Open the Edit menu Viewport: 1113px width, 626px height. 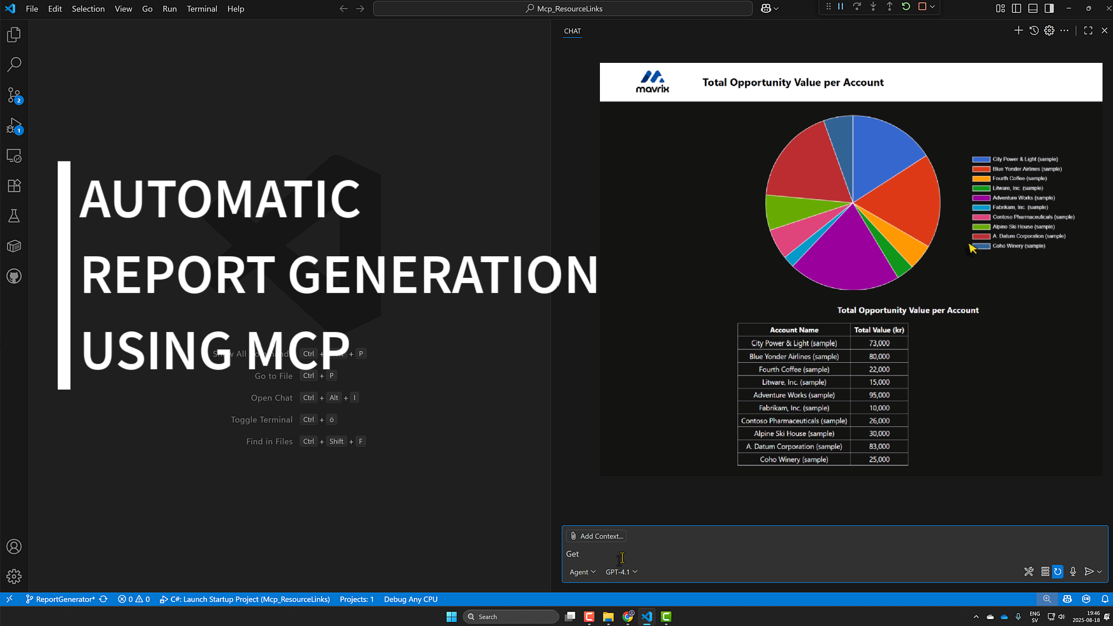click(x=55, y=9)
